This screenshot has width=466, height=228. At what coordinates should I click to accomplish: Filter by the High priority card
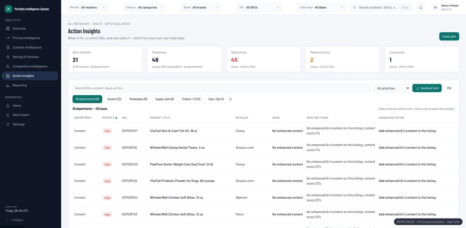click(x=264, y=59)
